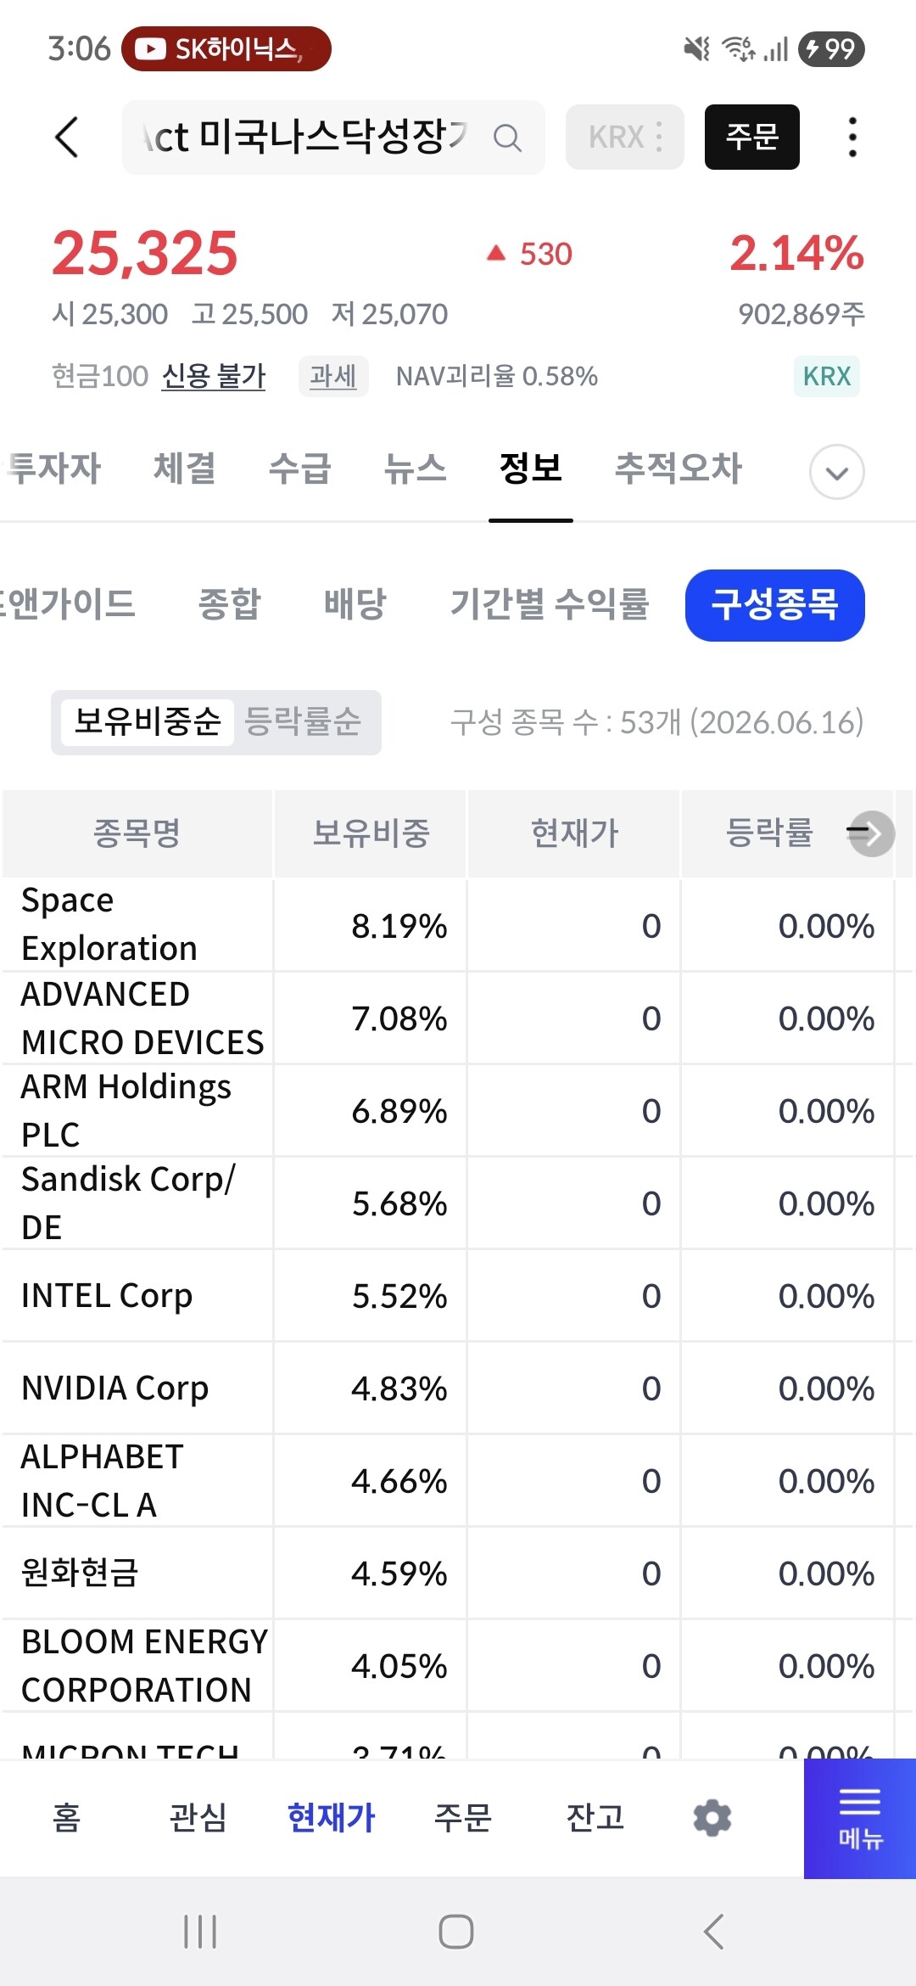Open the blue 메뉴 hamburger button
The height and width of the screenshot is (1986, 916).
coord(860,1818)
